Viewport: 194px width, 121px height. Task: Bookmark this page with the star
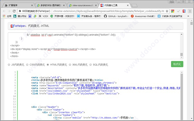click(x=167, y=11)
